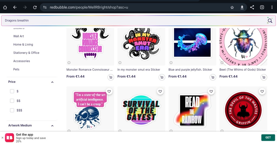The image size is (277, 143).
Task: Check the $$ price filter
Action: pyautogui.click(x=12, y=101)
